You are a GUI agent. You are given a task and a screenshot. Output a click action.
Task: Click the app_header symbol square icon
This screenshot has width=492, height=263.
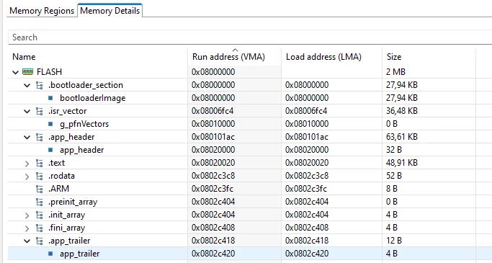[50, 150]
